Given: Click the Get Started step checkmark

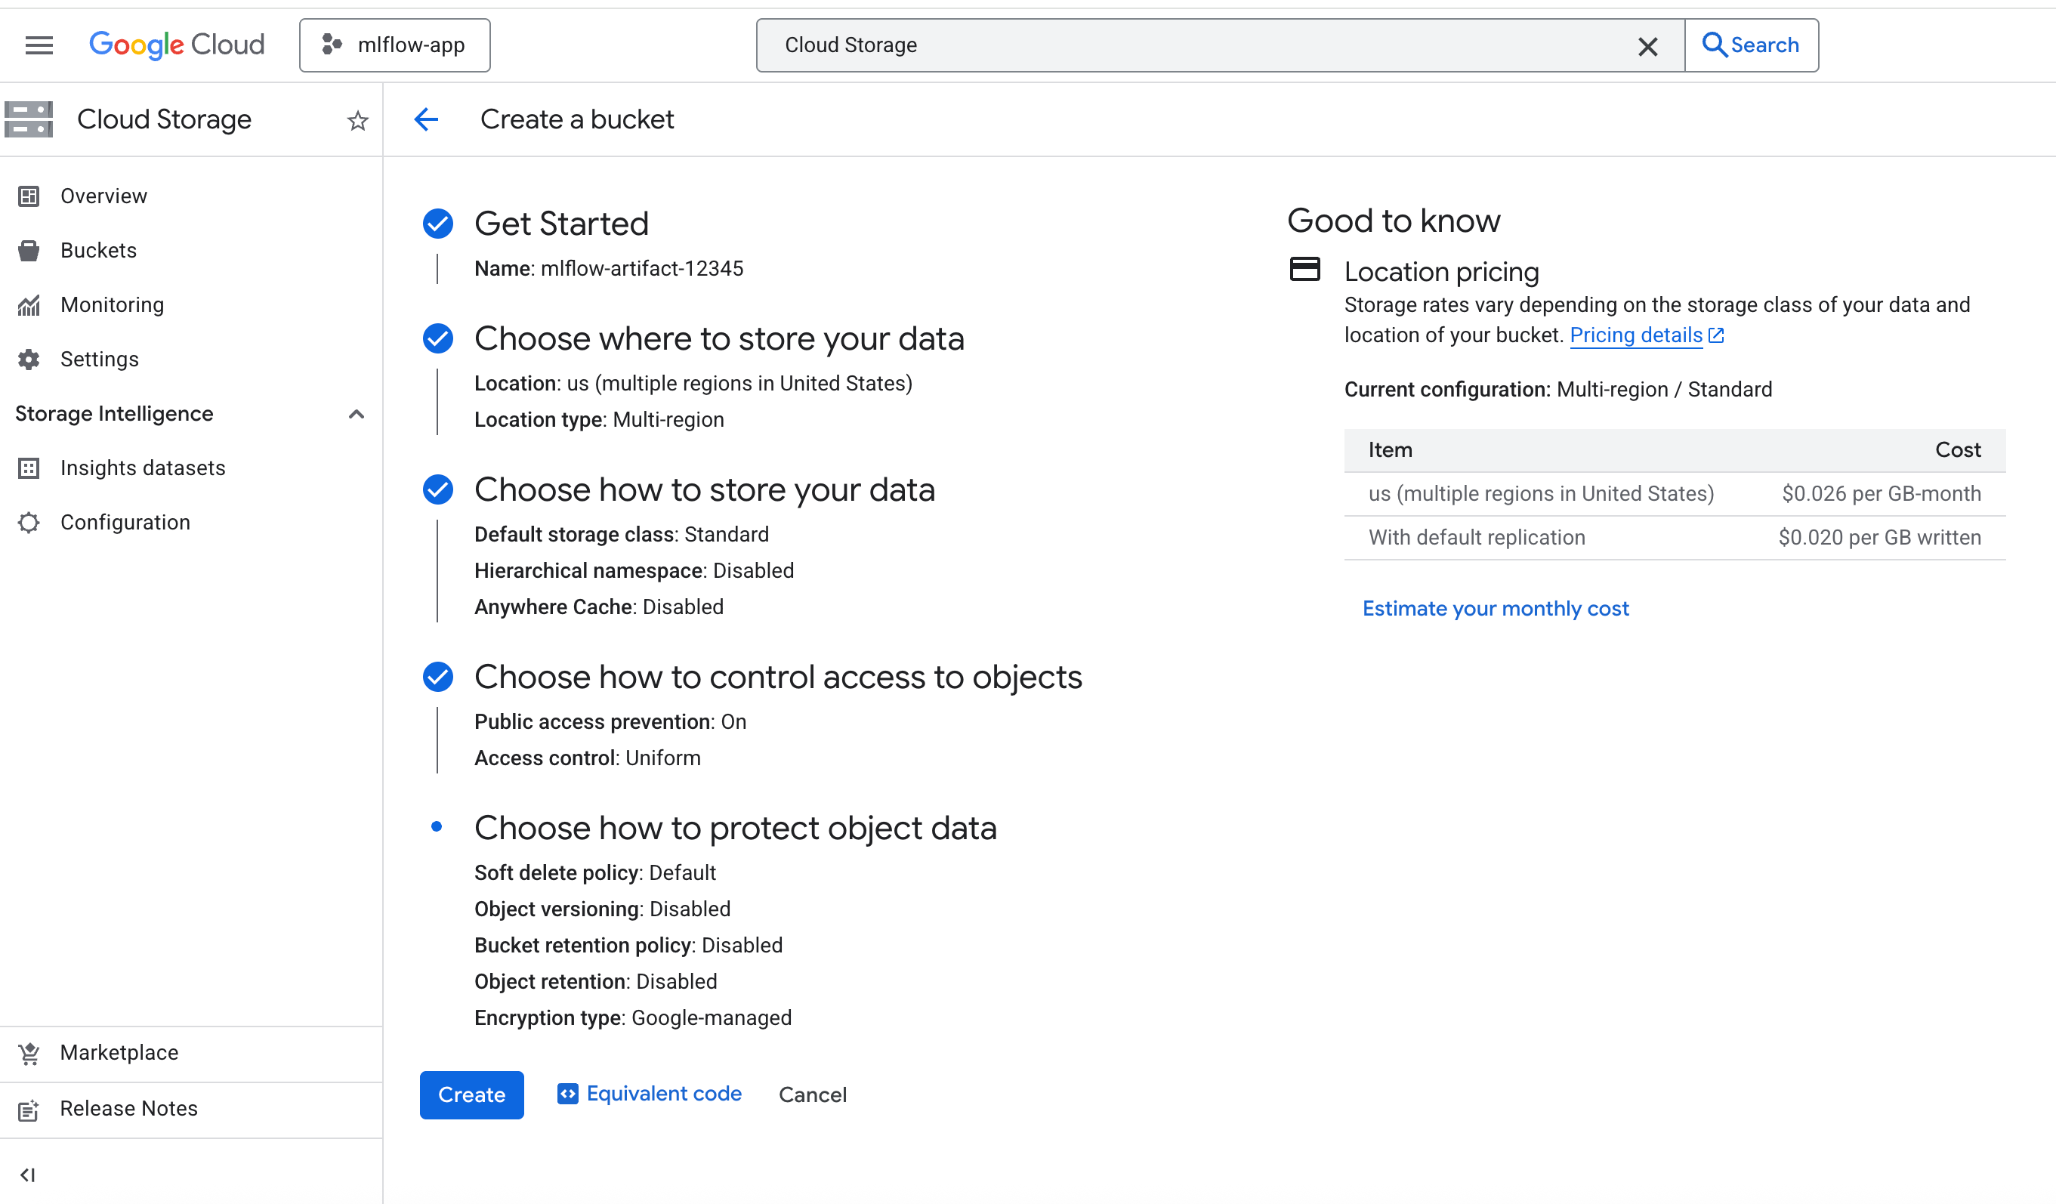Looking at the screenshot, I should tap(438, 224).
